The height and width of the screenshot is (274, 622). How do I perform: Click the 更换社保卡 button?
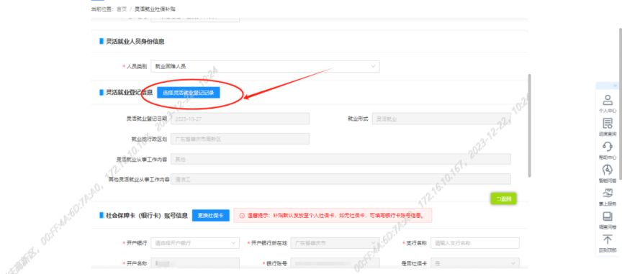211,215
